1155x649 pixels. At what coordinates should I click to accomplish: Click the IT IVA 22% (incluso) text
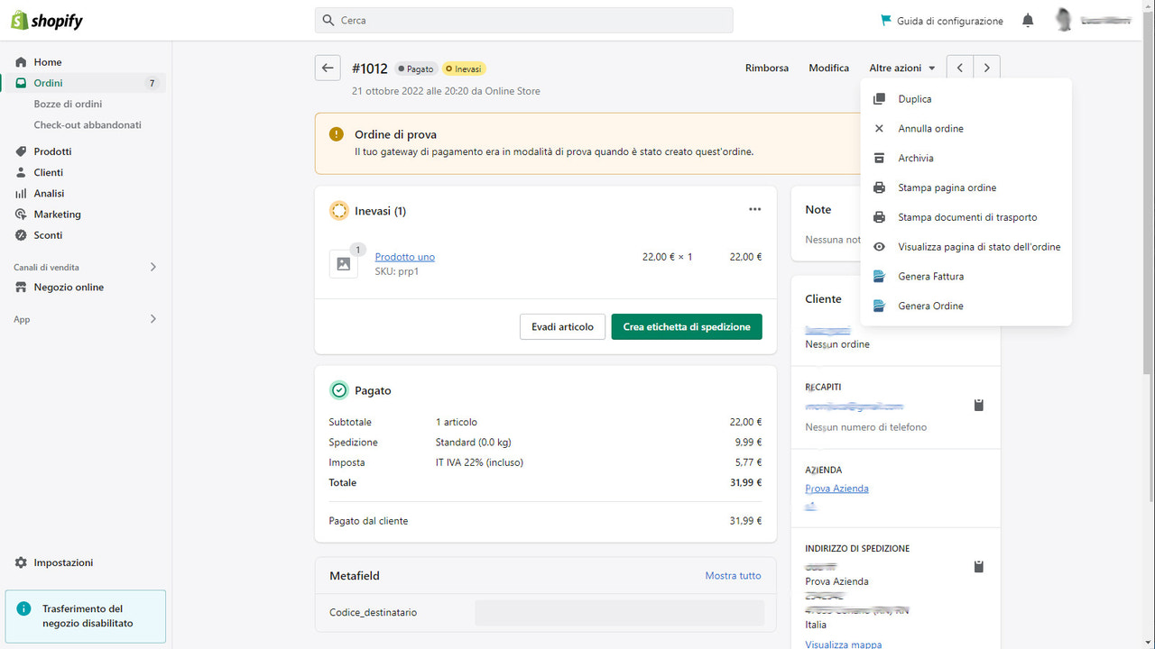pyautogui.click(x=479, y=462)
